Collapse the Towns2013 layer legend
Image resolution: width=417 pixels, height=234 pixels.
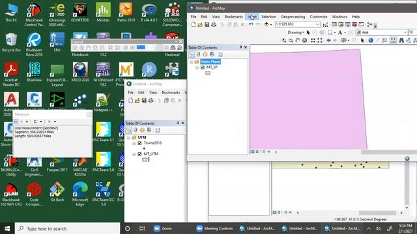tap(134, 143)
